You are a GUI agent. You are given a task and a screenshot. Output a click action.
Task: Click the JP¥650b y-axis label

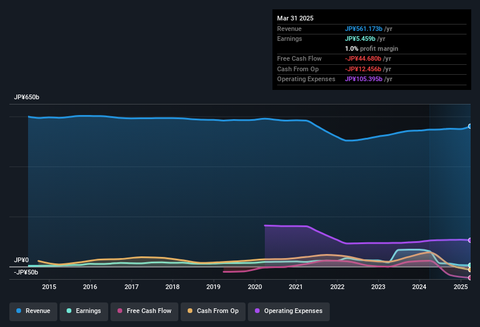[27, 97]
